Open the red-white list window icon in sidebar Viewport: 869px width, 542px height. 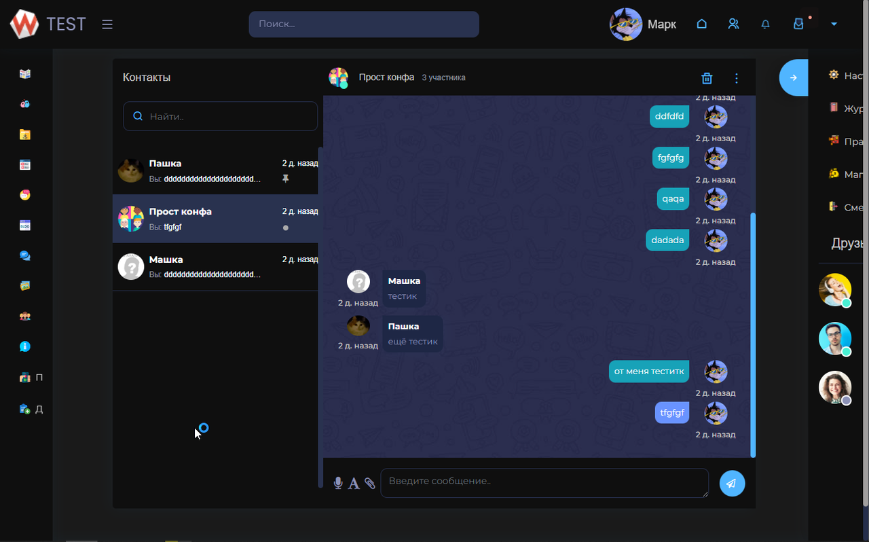tap(25, 165)
